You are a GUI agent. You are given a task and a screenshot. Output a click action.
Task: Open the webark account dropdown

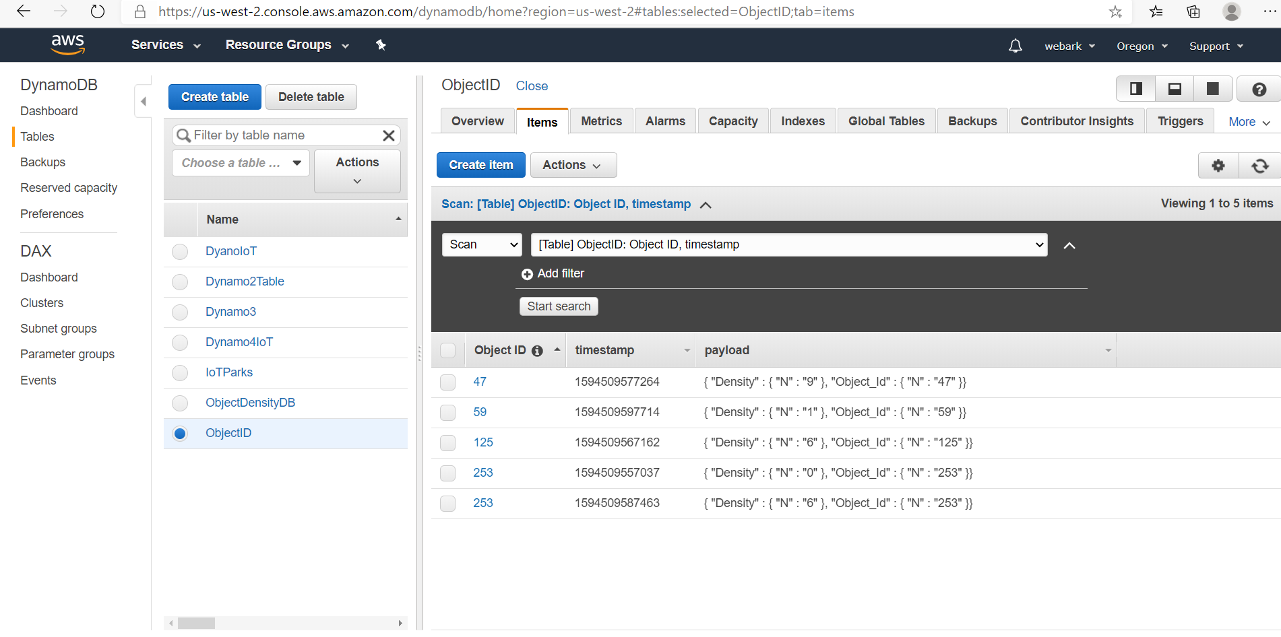point(1069,46)
